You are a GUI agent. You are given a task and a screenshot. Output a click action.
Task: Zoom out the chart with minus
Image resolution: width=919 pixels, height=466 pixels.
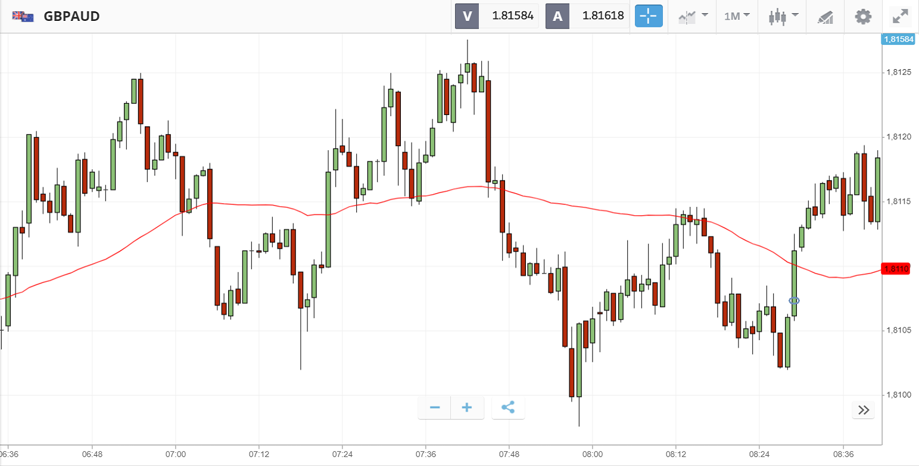(x=435, y=408)
